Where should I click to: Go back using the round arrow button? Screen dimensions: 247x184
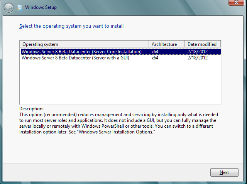click(x=8, y=8)
